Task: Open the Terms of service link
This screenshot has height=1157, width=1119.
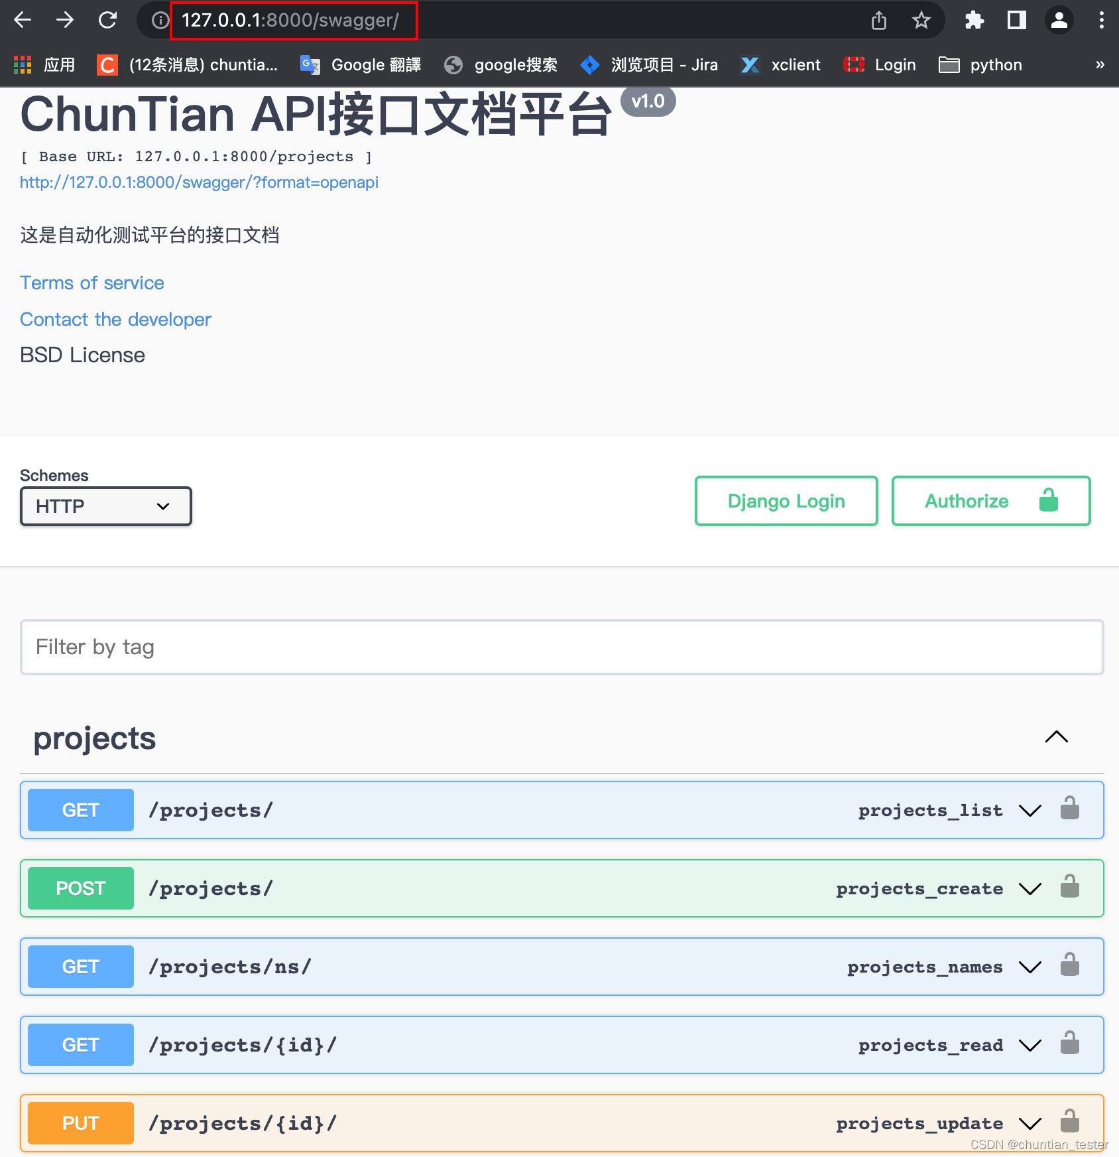Action: point(91,283)
